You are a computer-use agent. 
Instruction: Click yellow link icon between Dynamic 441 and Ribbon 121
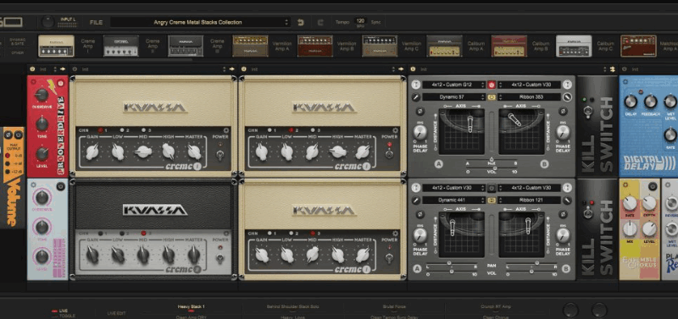tap(492, 201)
